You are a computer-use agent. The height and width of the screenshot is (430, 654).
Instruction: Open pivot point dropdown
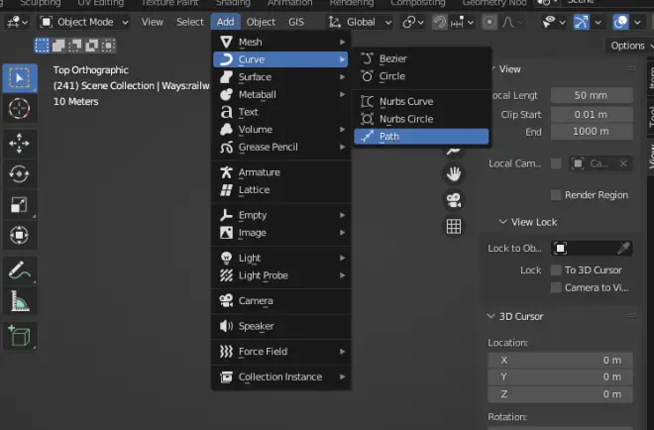[413, 22]
